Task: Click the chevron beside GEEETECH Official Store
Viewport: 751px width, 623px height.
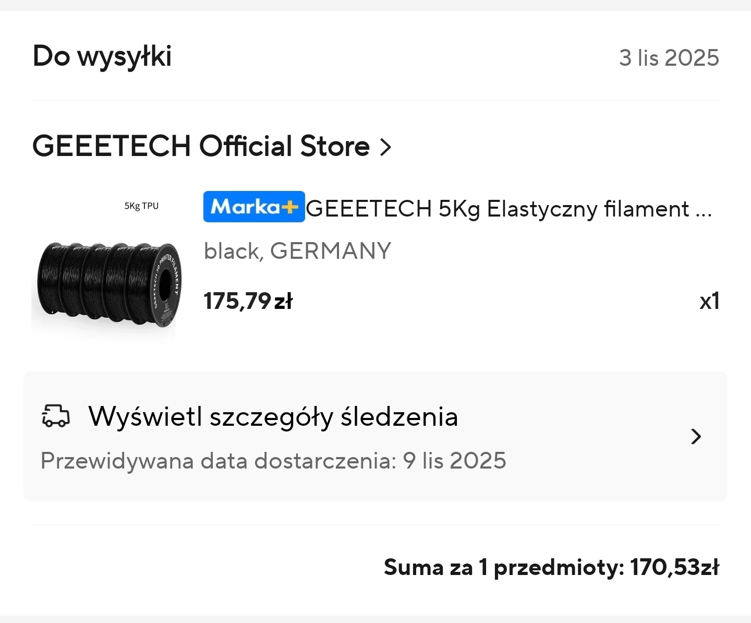Action: tap(385, 147)
